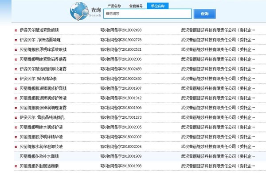
Task: Open product link 贝丽缇娜肌源臻润调理凝露
Action: [x=43, y=108]
